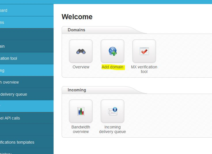Click the globe Add domain icon

coord(112,51)
